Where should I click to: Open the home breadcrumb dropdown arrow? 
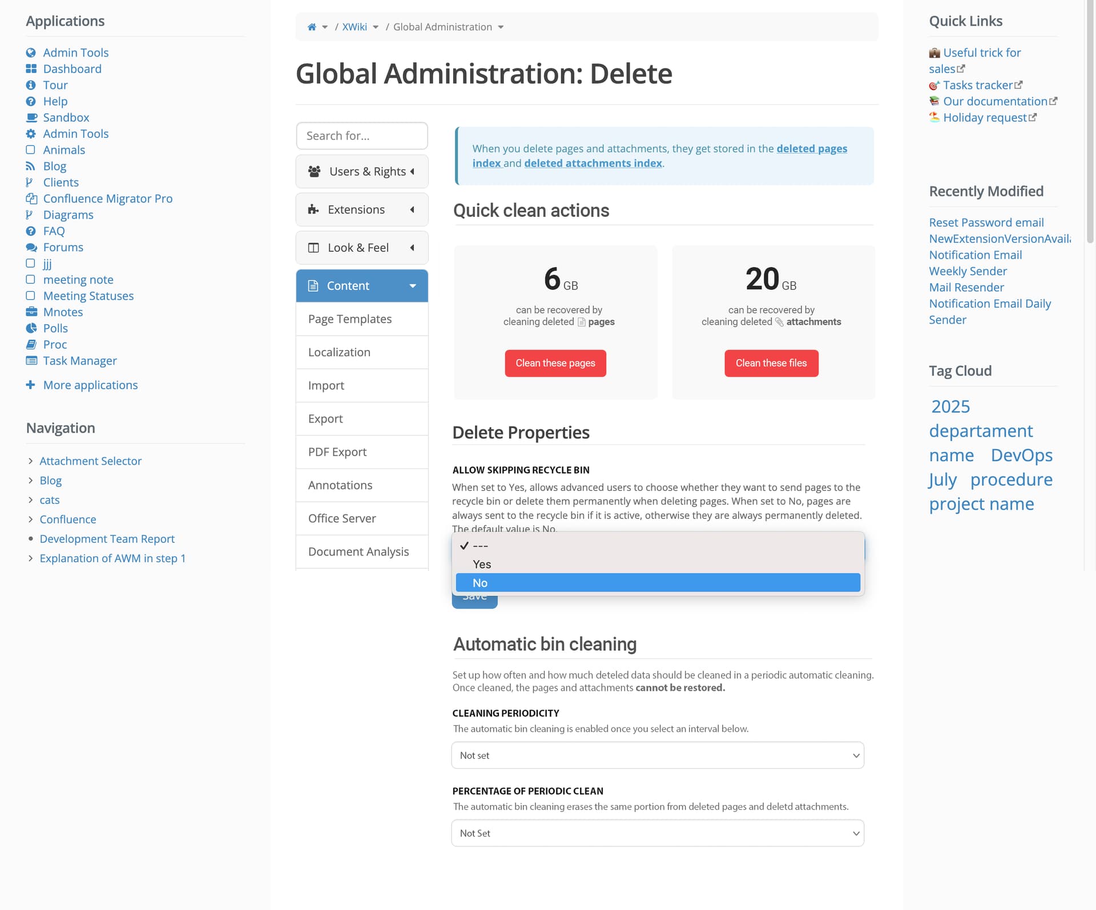tap(325, 27)
